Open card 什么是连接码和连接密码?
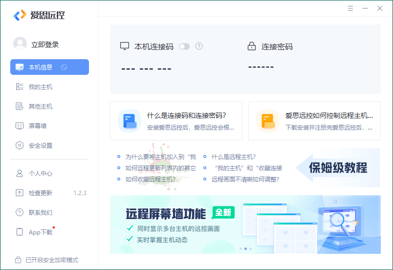The image size is (393, 270). (176, 121)
